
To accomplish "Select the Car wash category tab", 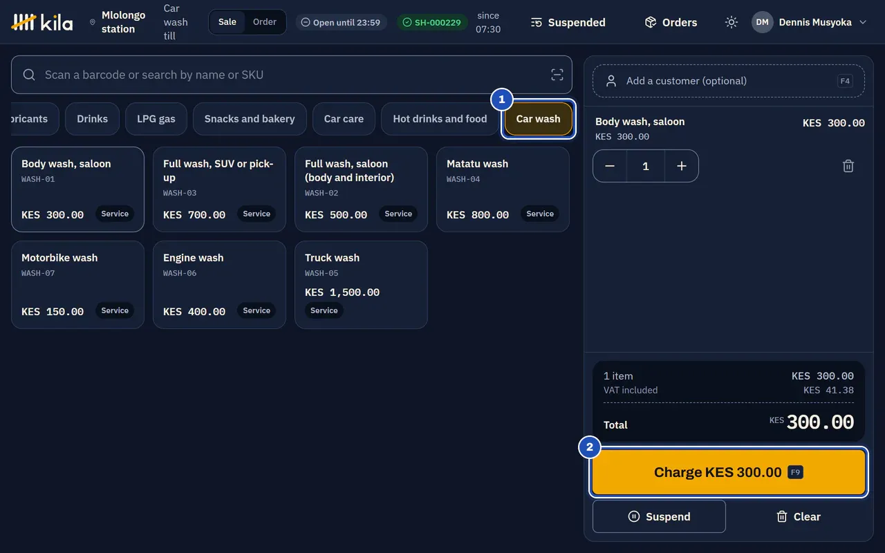I will [x=538, y=119].
